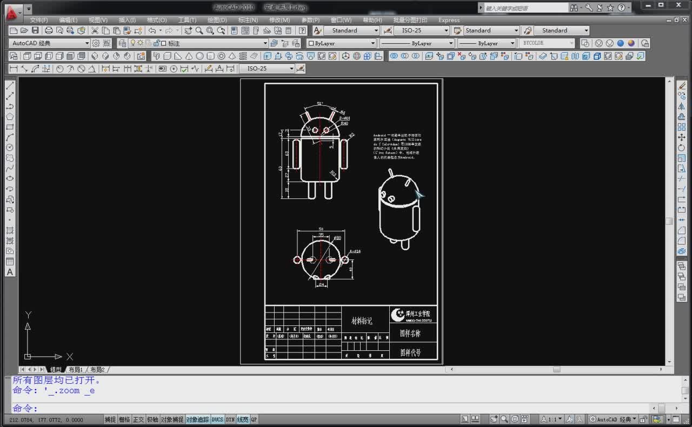Open the 绘图(D) menu
Image resolution: width=692 pixels, height=427 pixels.
click(217, 20)
